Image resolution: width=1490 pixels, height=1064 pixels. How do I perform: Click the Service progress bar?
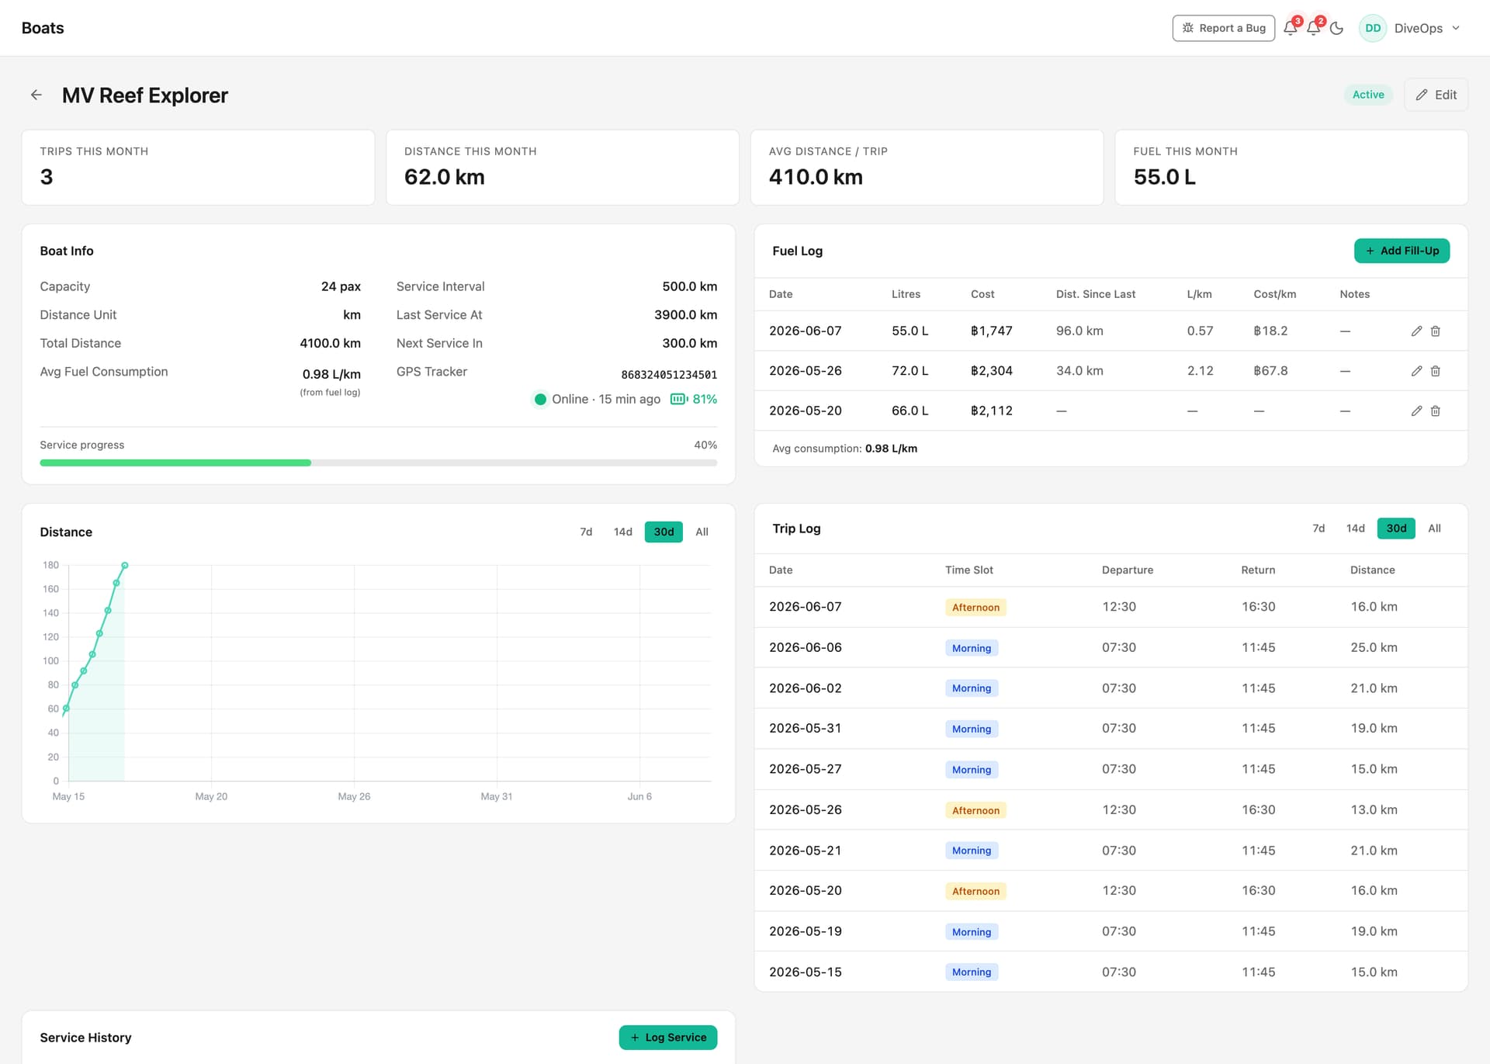click(x=379, y=463)
